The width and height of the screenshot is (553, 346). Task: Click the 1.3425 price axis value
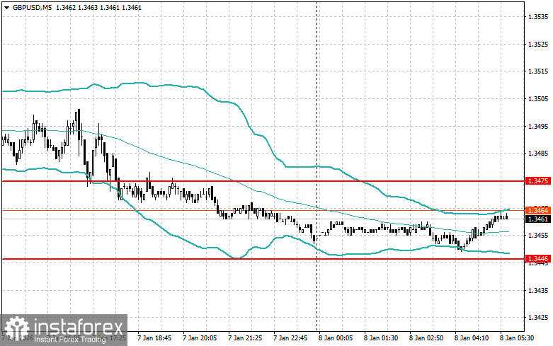point(538,318)
